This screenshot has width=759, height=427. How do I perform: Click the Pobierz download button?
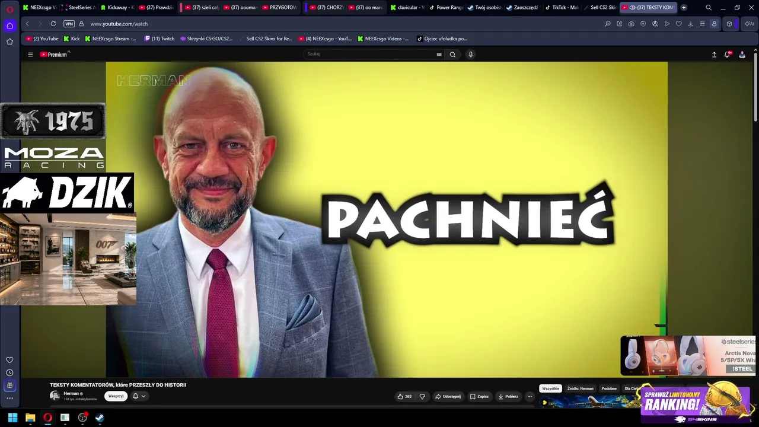(x=508, y=396)
